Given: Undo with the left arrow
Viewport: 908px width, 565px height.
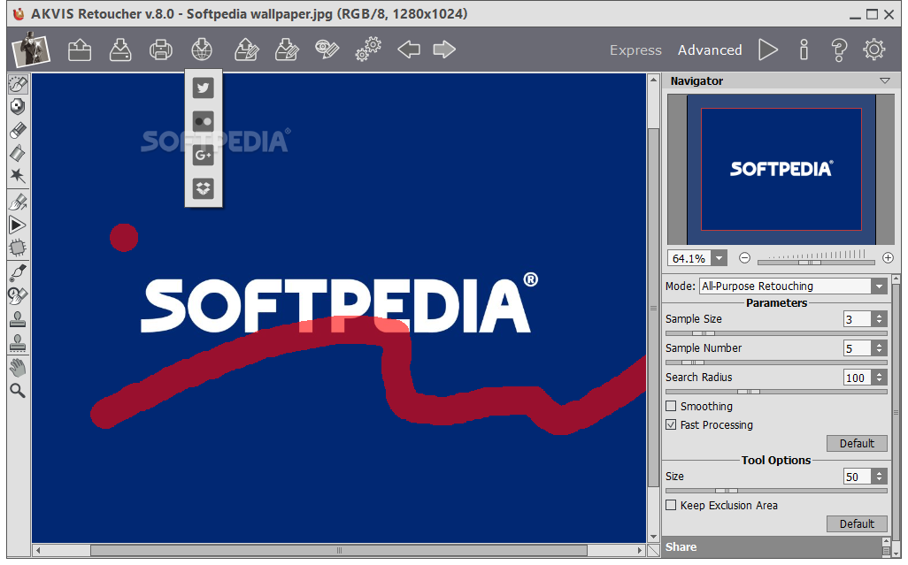Looking at the screenshot, I should [409, 50].
